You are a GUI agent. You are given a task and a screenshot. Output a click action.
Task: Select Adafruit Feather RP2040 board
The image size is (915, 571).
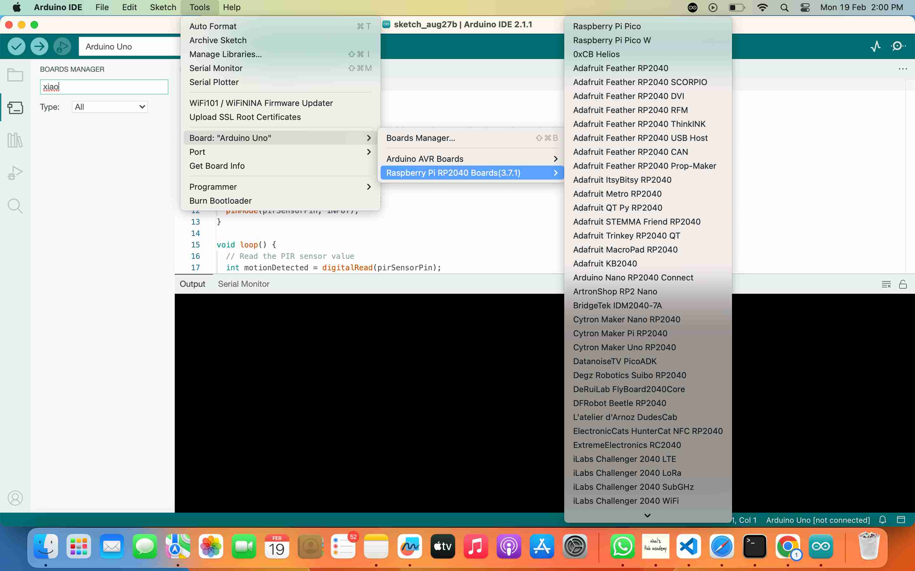648,68
